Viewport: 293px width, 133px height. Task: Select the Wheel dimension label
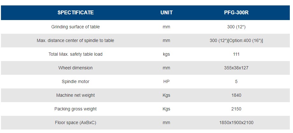point(75,68)
